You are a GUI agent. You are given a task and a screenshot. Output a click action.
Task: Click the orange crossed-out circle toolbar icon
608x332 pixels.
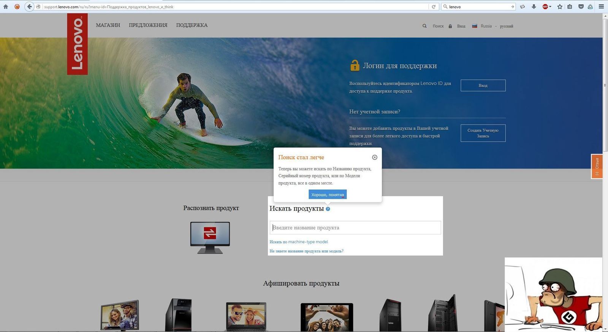coord(17,6)
